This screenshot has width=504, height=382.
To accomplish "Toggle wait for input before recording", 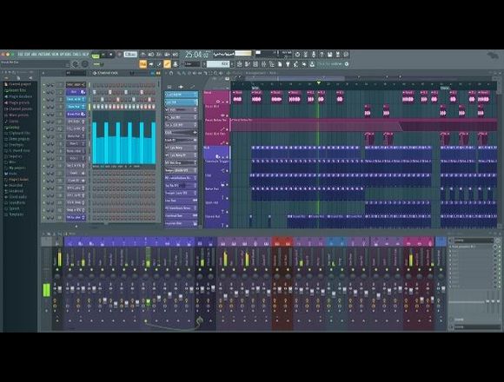I will point(150,54).
